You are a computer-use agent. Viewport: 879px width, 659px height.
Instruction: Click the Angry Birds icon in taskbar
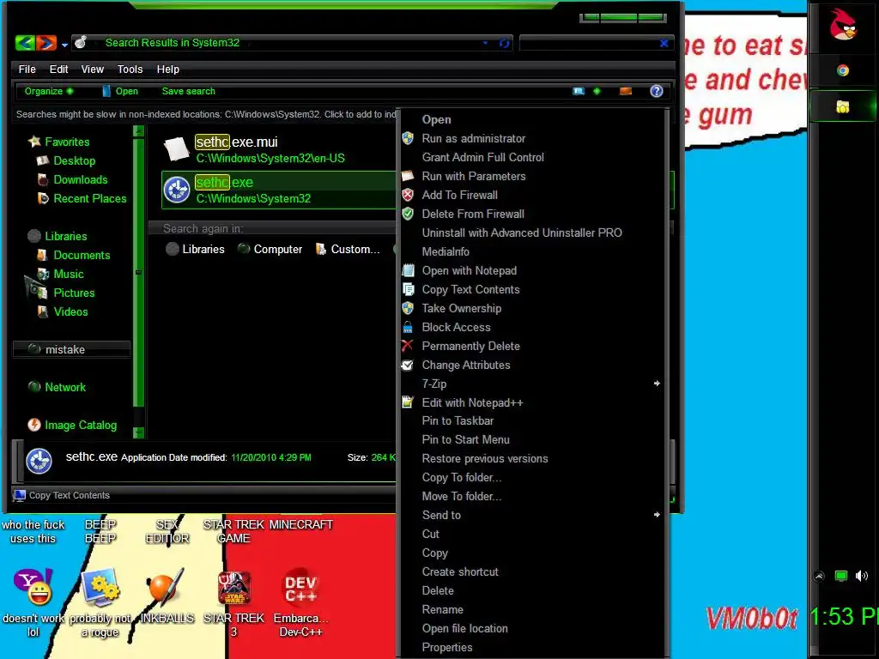pyautogui.click(x=843, y=25)
